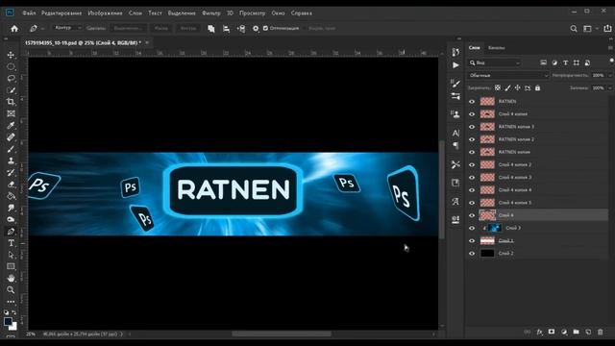Toggle the lock all layer icon
Viewport: 615px width, 346px height.
click(538, 87)
